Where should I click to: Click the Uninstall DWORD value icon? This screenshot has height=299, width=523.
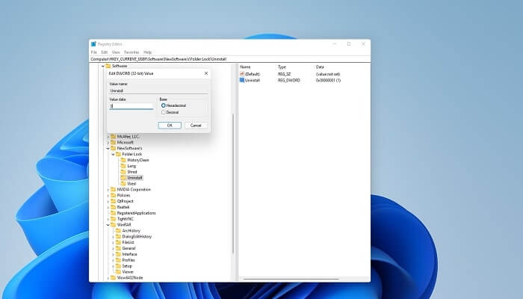(242, 80)
